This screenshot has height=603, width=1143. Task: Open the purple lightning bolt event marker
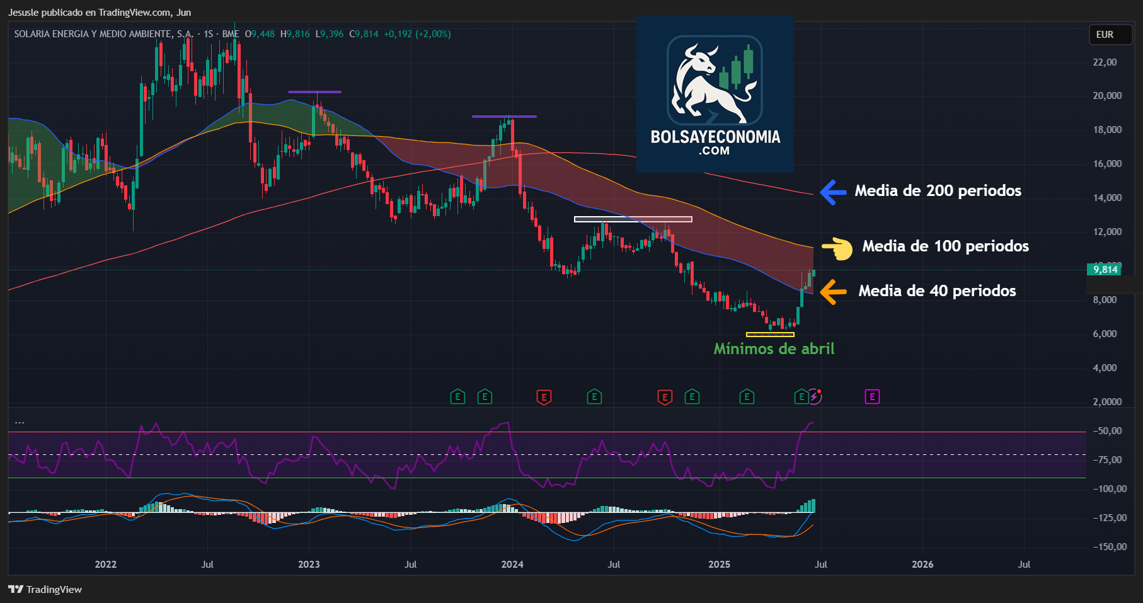click(x=815, y=397)
